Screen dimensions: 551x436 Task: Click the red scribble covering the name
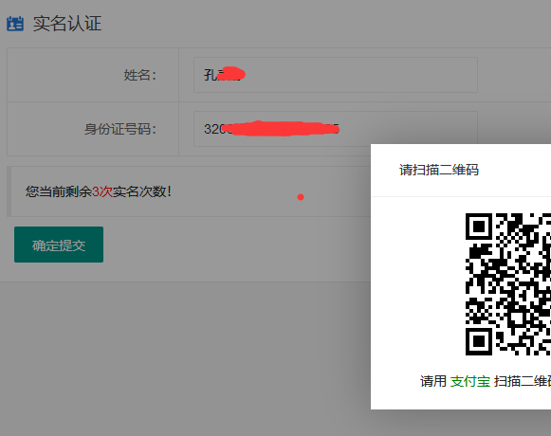tap(230, 74)
